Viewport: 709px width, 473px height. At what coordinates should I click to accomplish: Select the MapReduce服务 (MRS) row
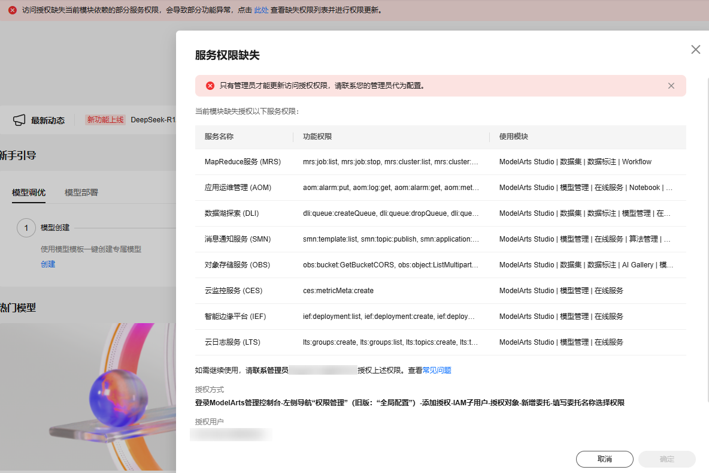243,162
